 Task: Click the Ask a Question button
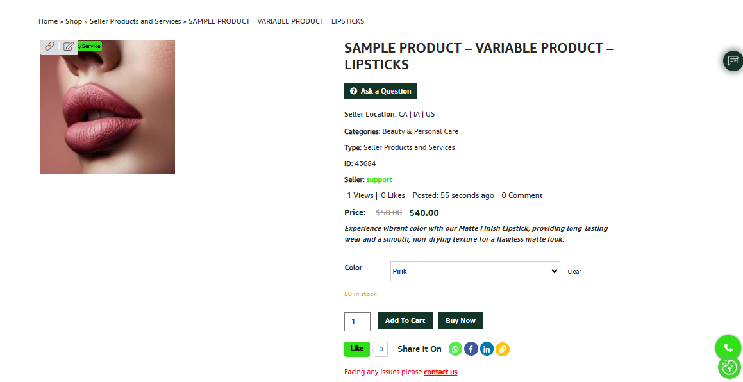381,91
